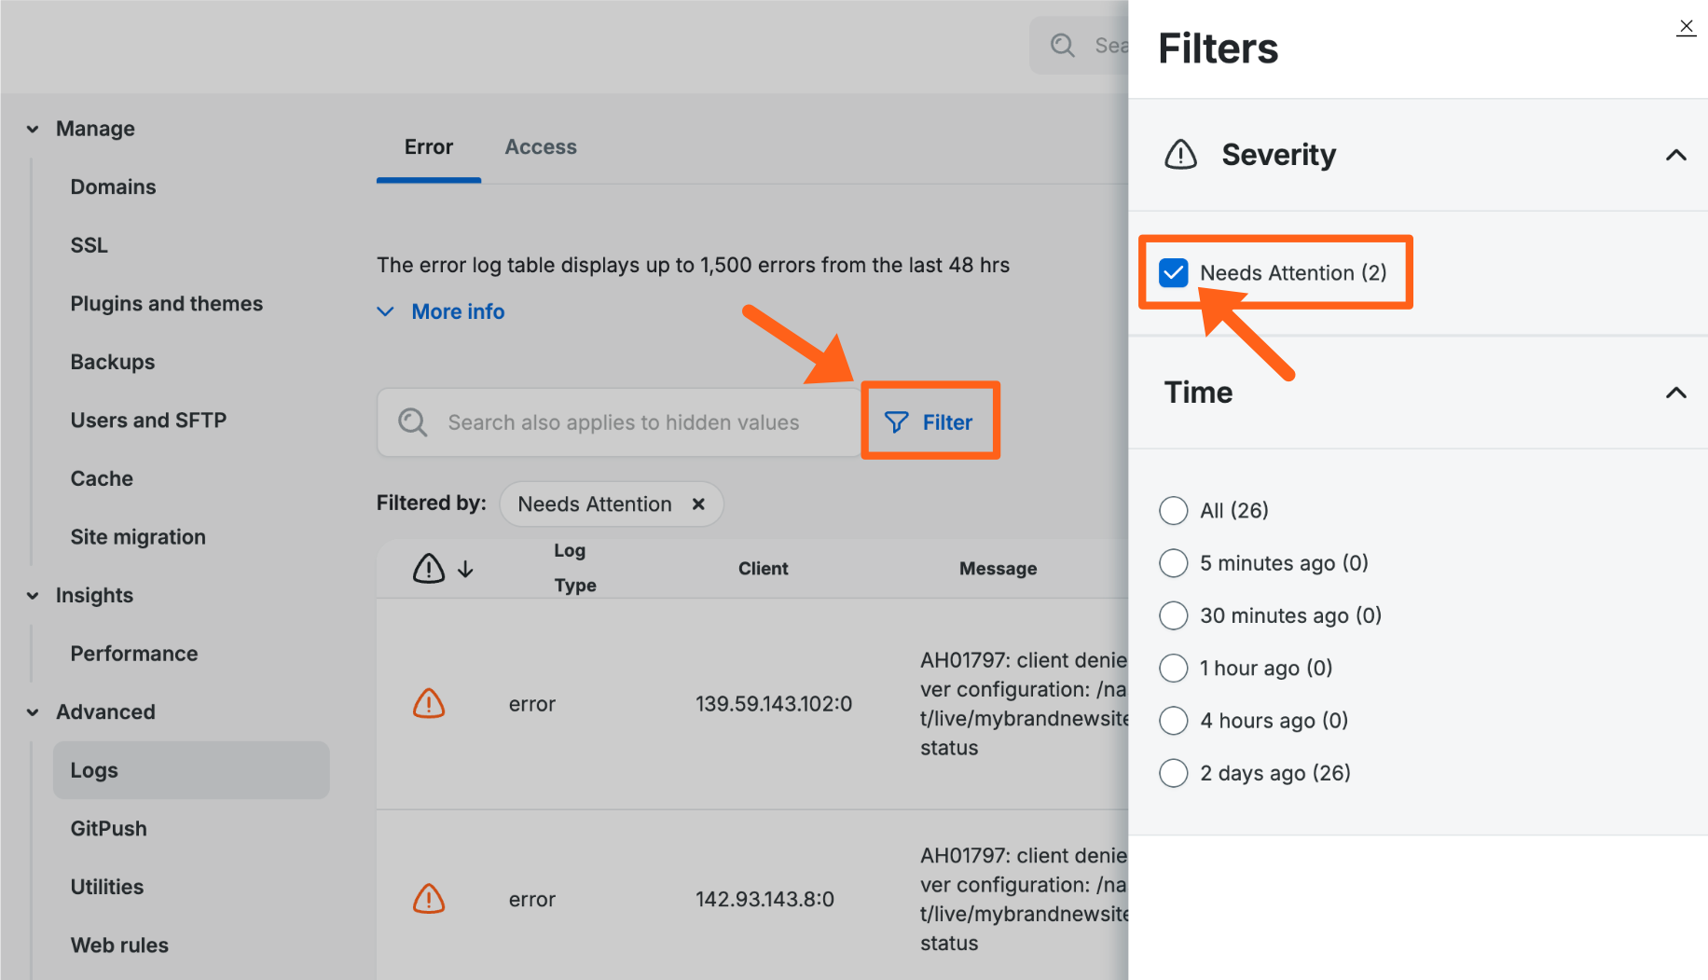Image resolution: width=1708 pixels, height=980 pixels.
Task: Open the Backups sidebar item
Action: pyautogui.click(x=113, y=362)
